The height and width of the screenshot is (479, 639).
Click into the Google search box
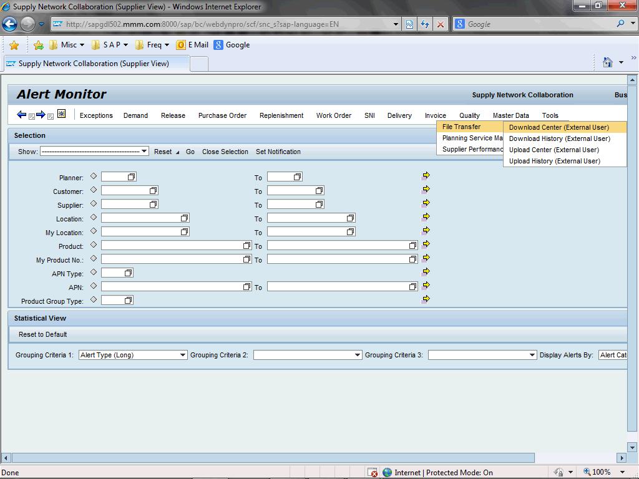point(540,24)
